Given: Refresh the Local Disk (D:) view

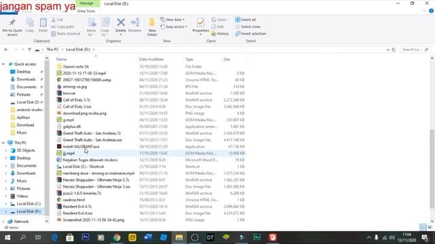Looking at the screenshot, I should pyautogui.click(x=394, y=49).
